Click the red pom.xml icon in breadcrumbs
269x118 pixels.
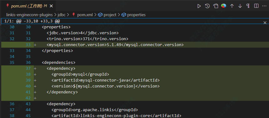pos(74,15)
